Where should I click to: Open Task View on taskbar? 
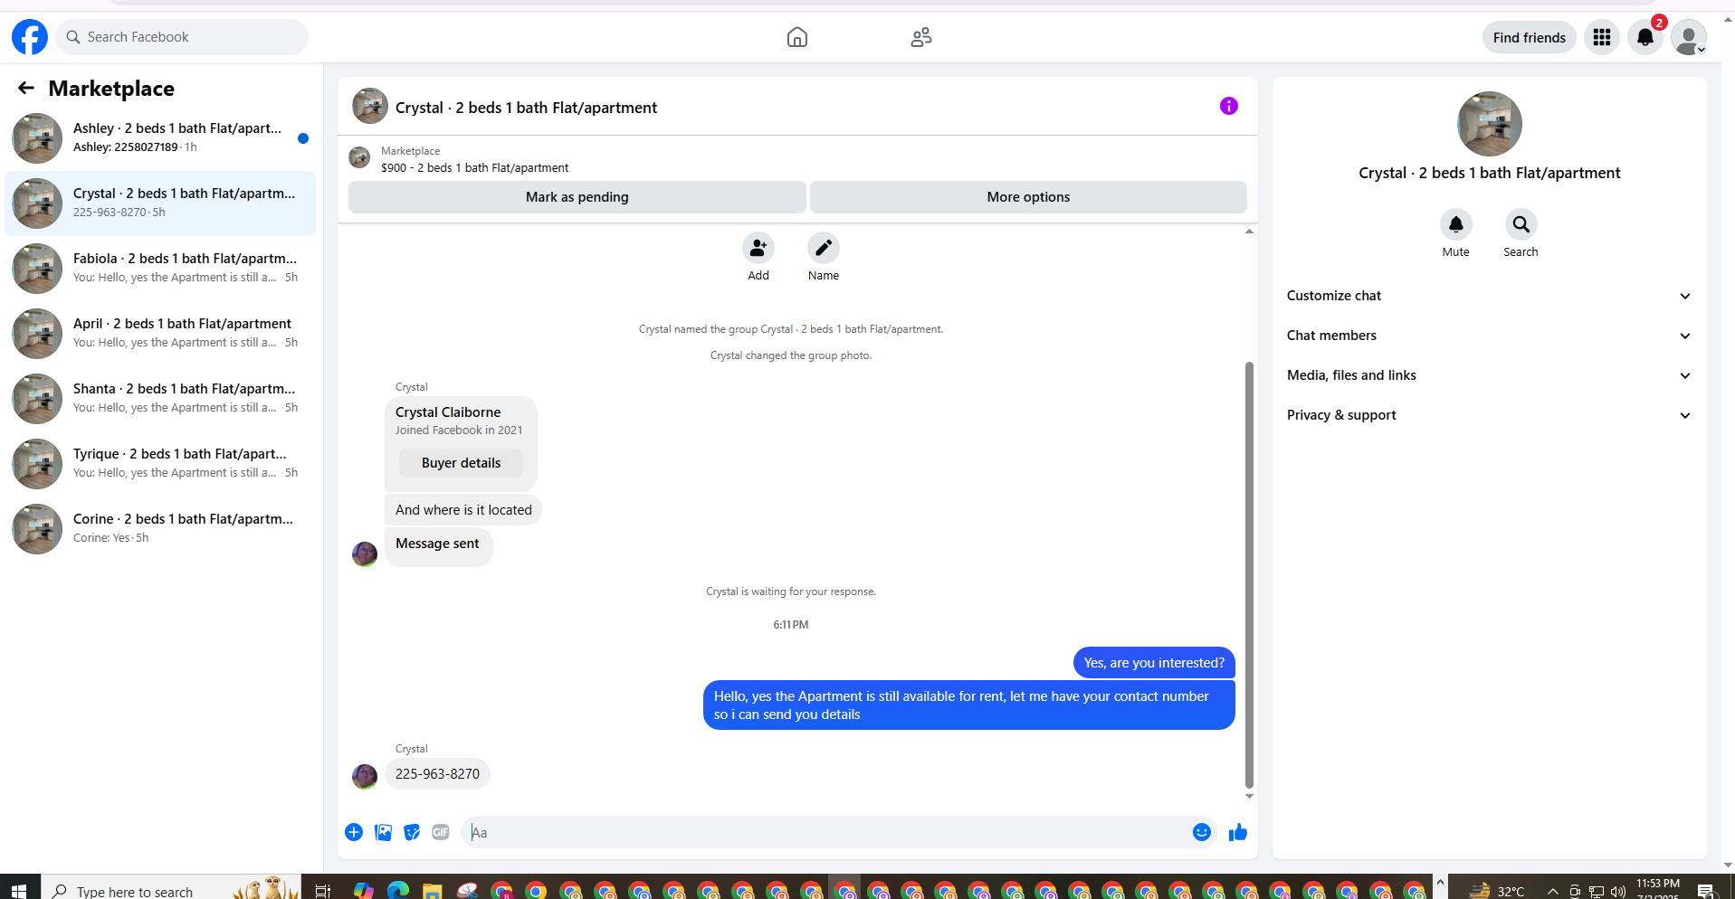pos(322,891)
